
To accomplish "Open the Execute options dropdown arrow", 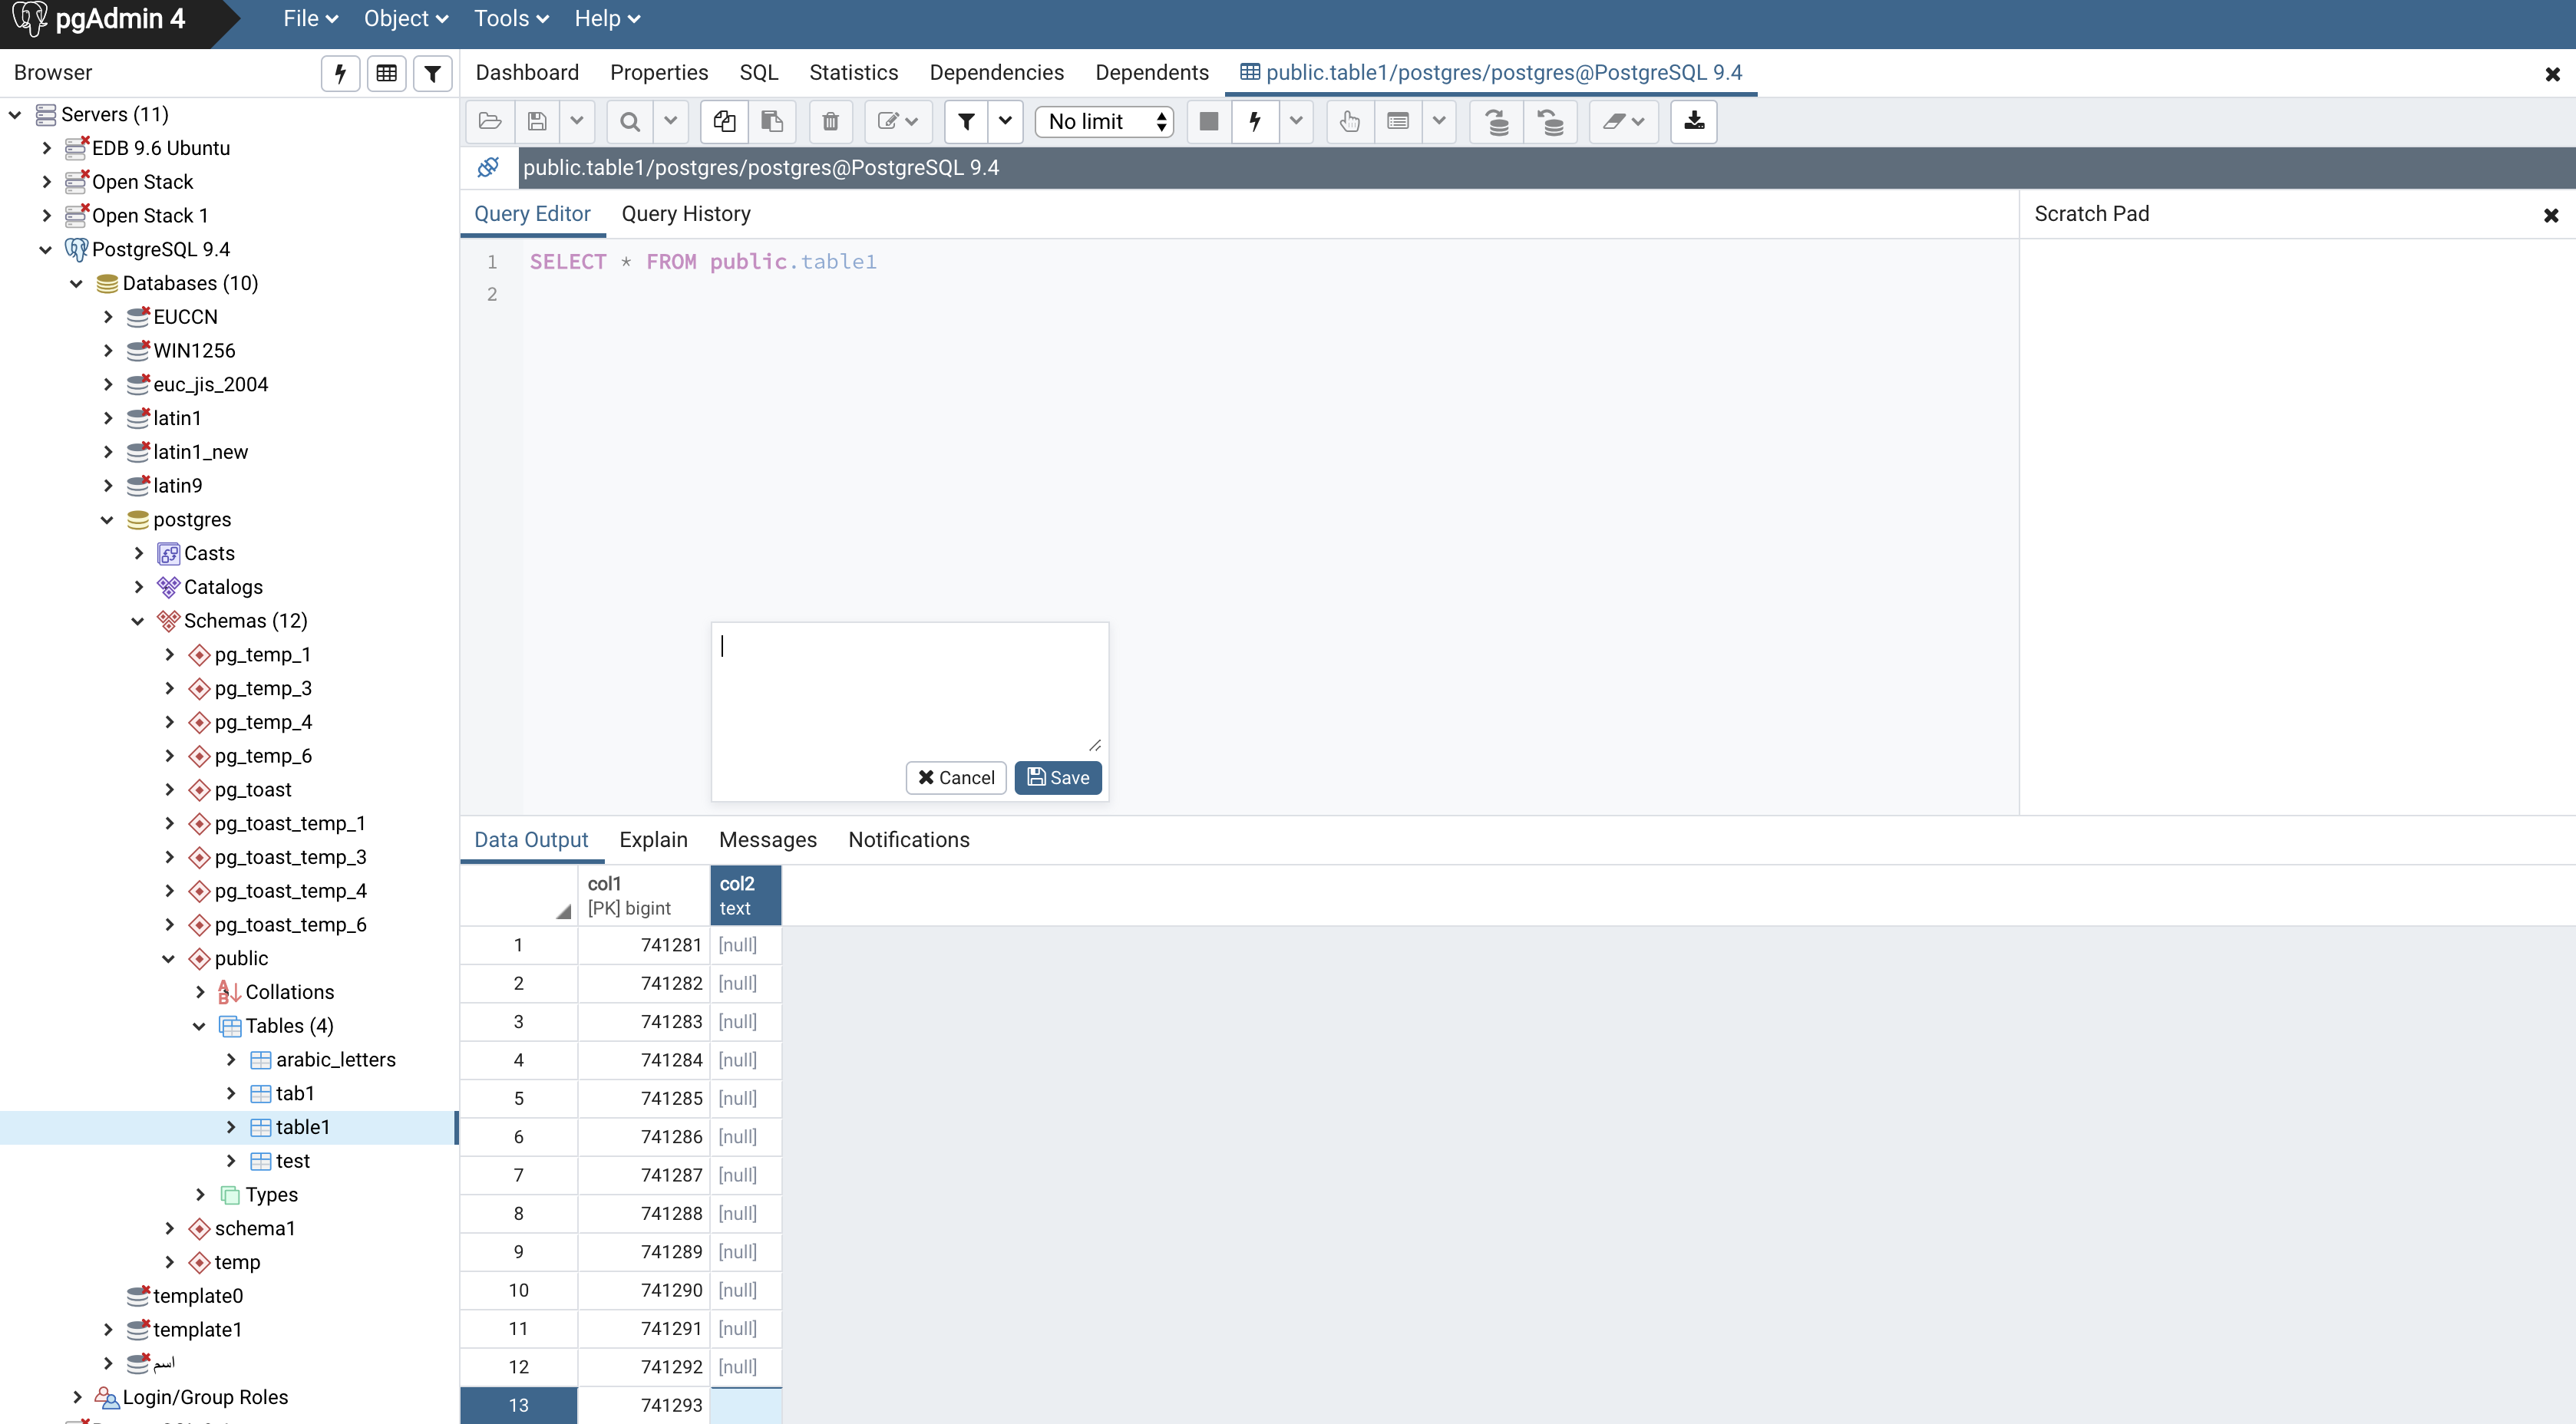I will point(1296,122).
